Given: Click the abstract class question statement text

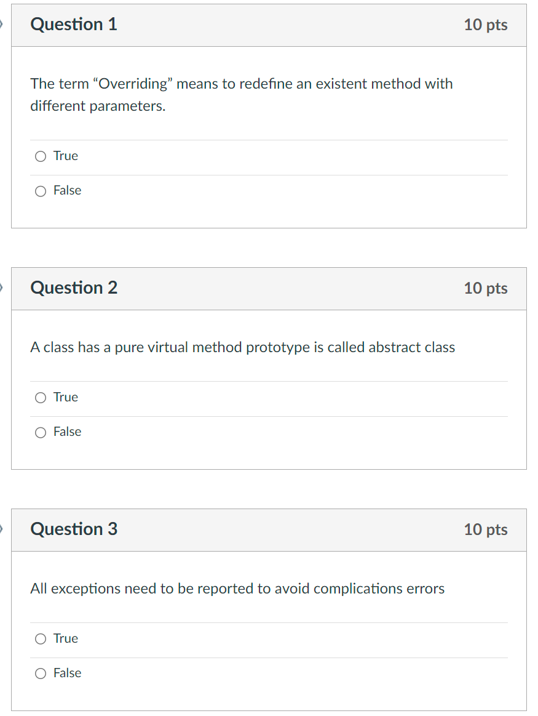Looking at the screenshot, I should pyautogui.click(x=242, y=348).
